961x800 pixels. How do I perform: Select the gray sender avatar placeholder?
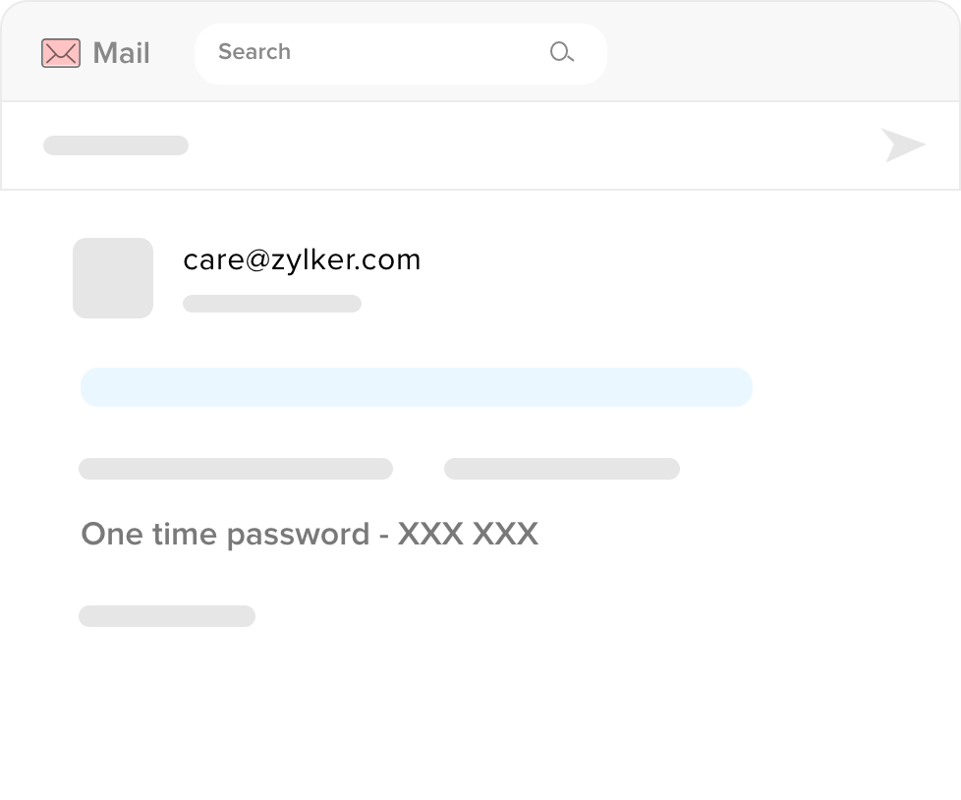[x=113, y=278]
